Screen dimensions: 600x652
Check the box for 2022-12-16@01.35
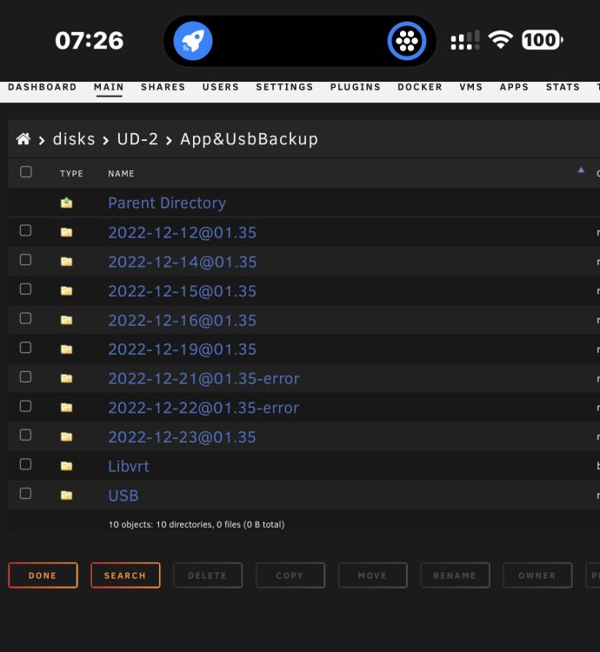point(26,318)
